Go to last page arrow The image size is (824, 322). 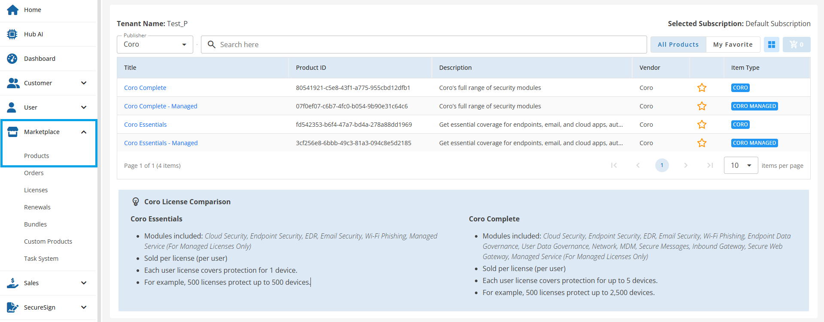pos(710,165)
